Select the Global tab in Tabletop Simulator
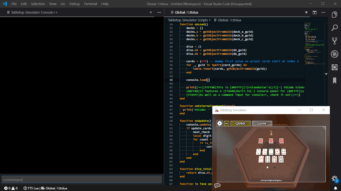Image resolution: width=341 pixels, height=191 pixels. point(241,123)
